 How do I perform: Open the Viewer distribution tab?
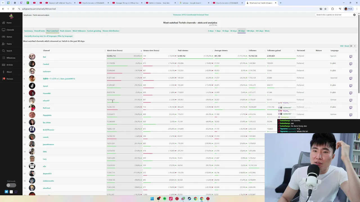pos(111,31)
